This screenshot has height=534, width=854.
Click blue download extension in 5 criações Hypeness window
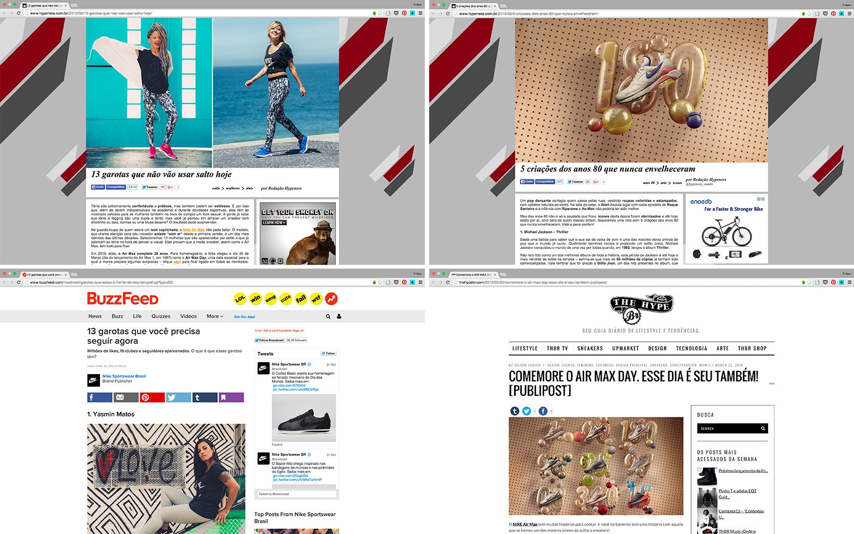coord(841,13)
